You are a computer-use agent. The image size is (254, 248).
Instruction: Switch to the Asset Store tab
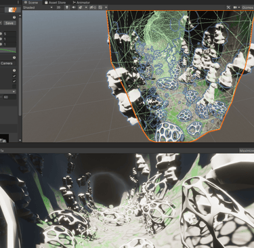55,3
